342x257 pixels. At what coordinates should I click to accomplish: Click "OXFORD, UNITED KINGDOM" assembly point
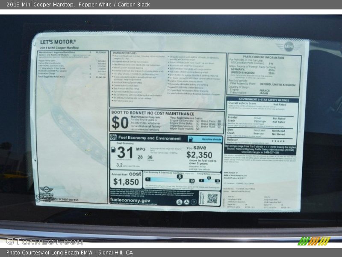pos(277,84)
